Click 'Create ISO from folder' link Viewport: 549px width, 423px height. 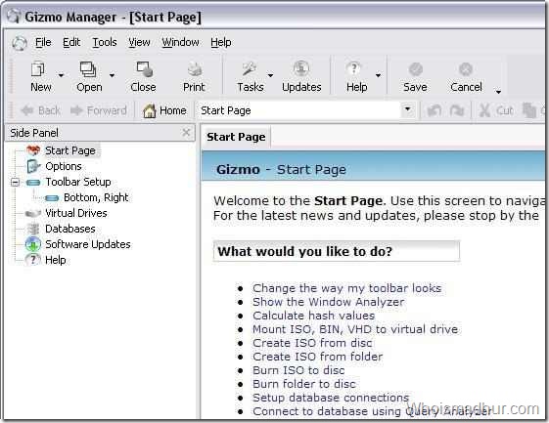click(318, 357)
